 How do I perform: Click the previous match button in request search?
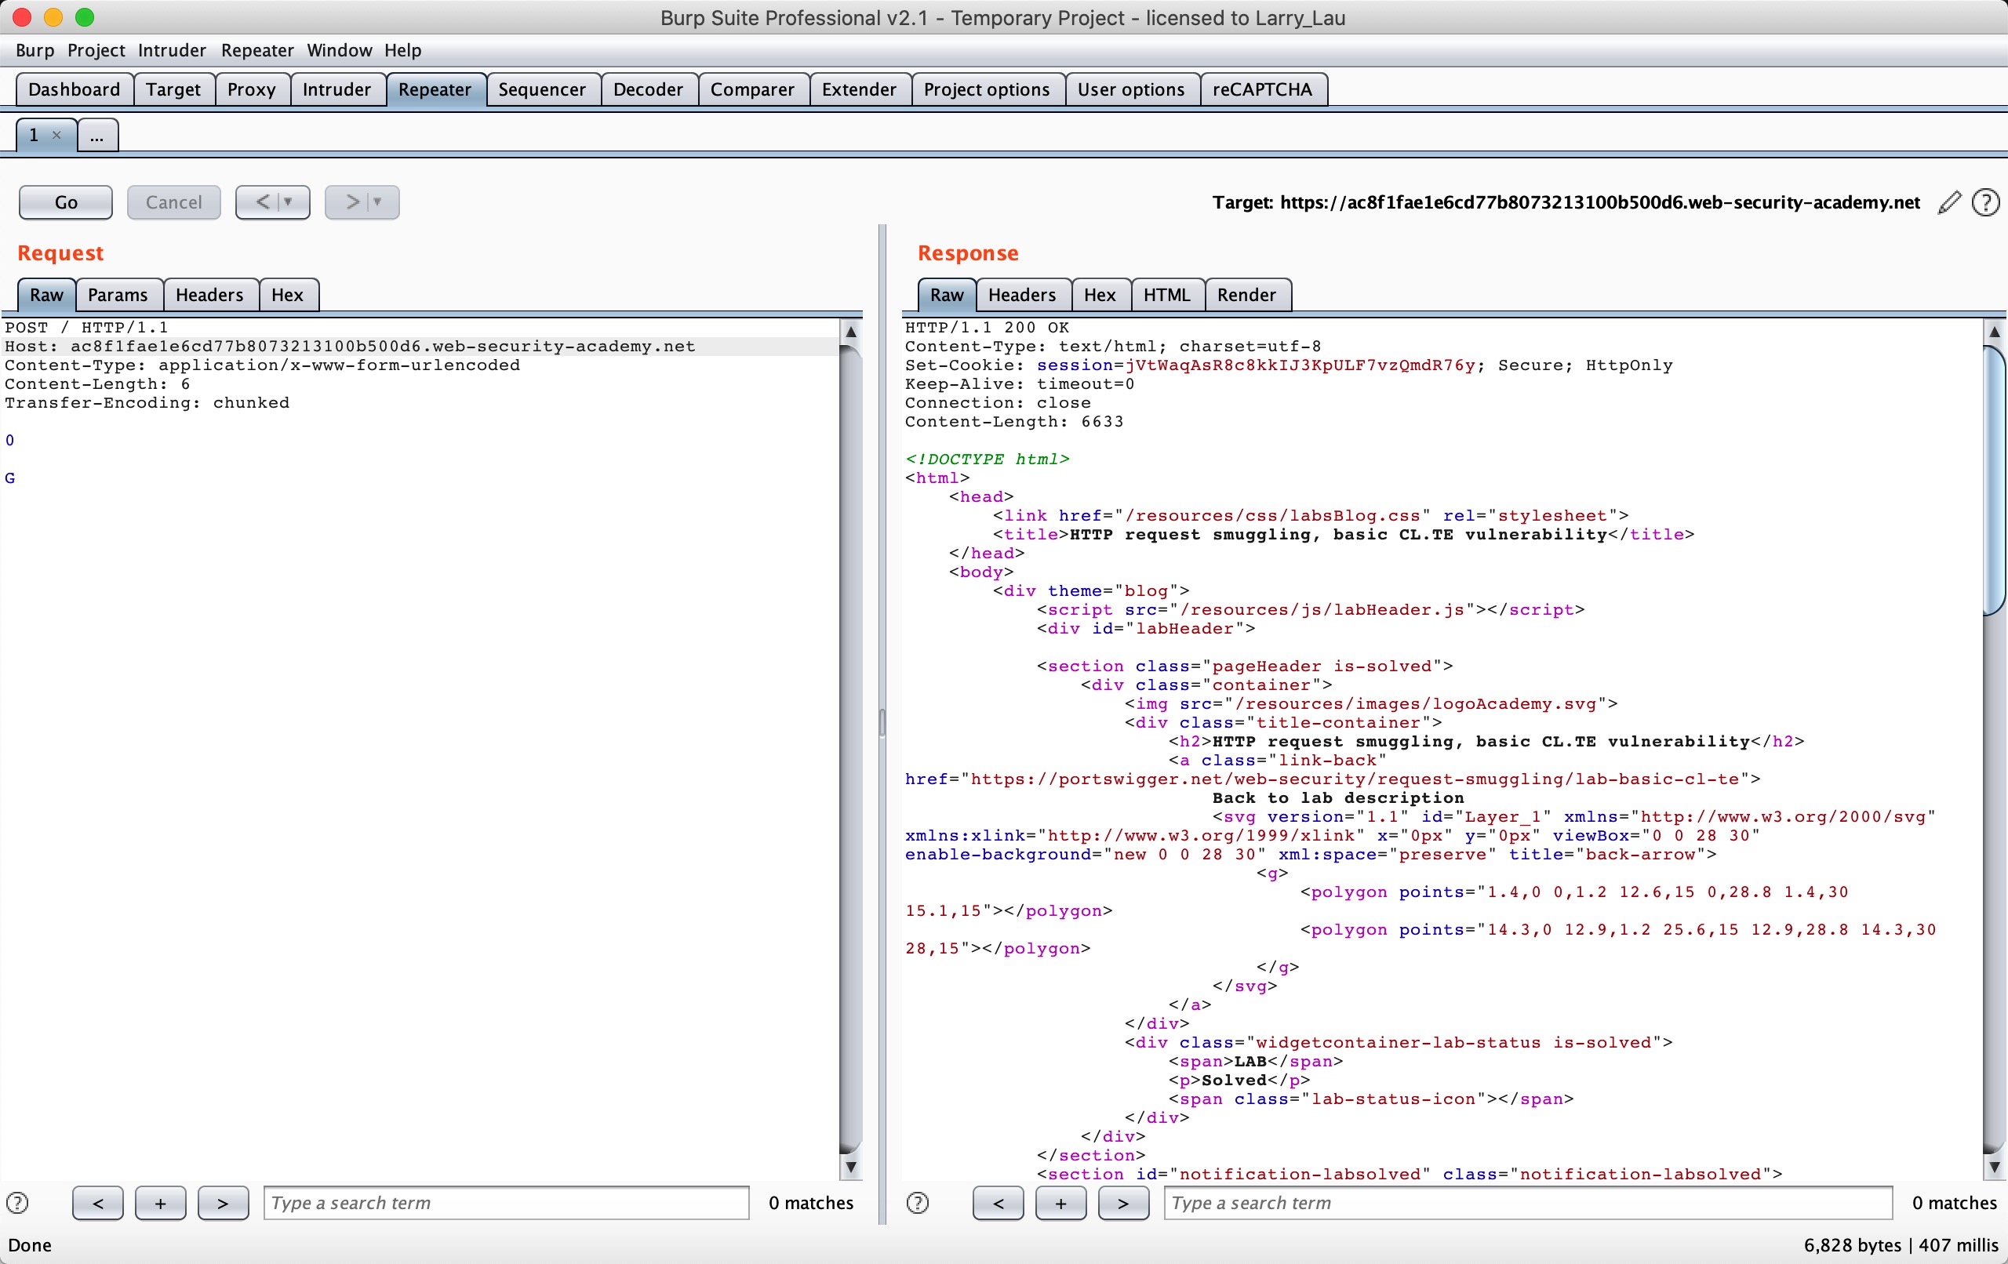point(98,1202)
